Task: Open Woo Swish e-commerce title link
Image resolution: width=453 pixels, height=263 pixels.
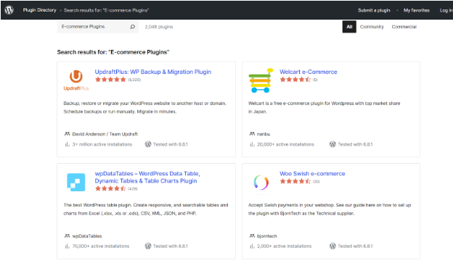Action: coord(312,174)
